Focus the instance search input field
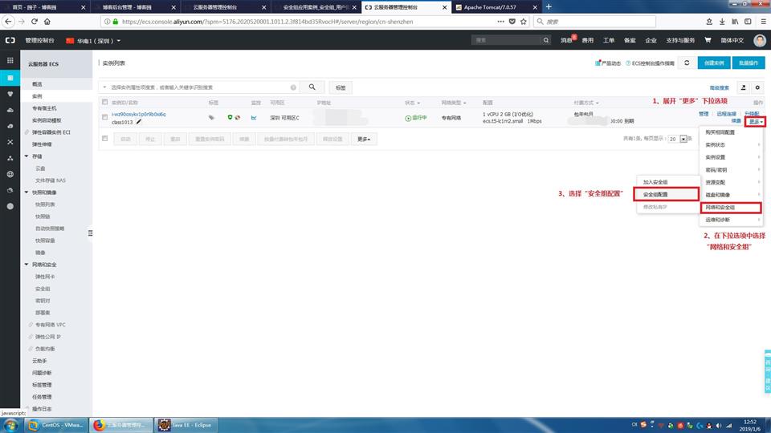 tap(199, 87)
